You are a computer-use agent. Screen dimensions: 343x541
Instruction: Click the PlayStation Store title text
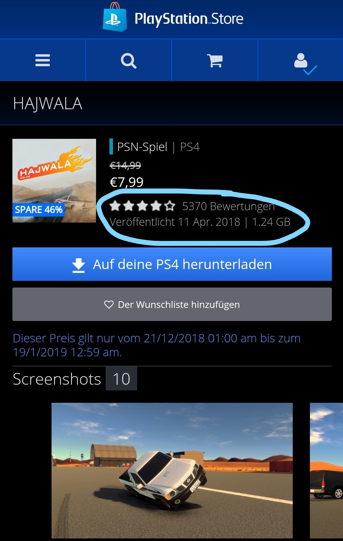click(x=189, y=19)
